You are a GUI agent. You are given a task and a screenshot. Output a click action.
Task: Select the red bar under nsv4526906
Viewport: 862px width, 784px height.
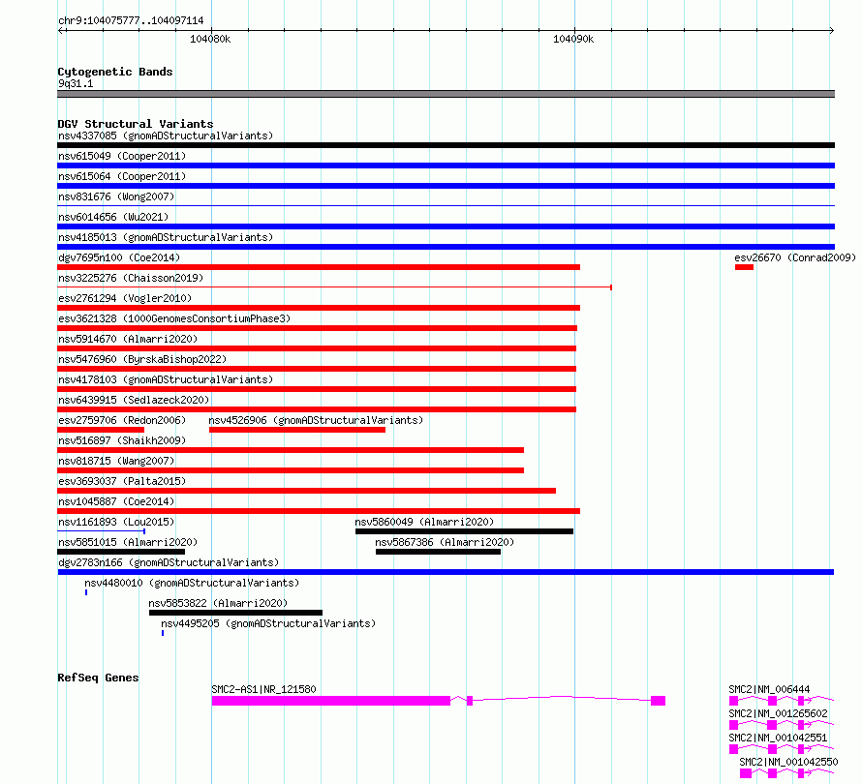pos(297,430)
